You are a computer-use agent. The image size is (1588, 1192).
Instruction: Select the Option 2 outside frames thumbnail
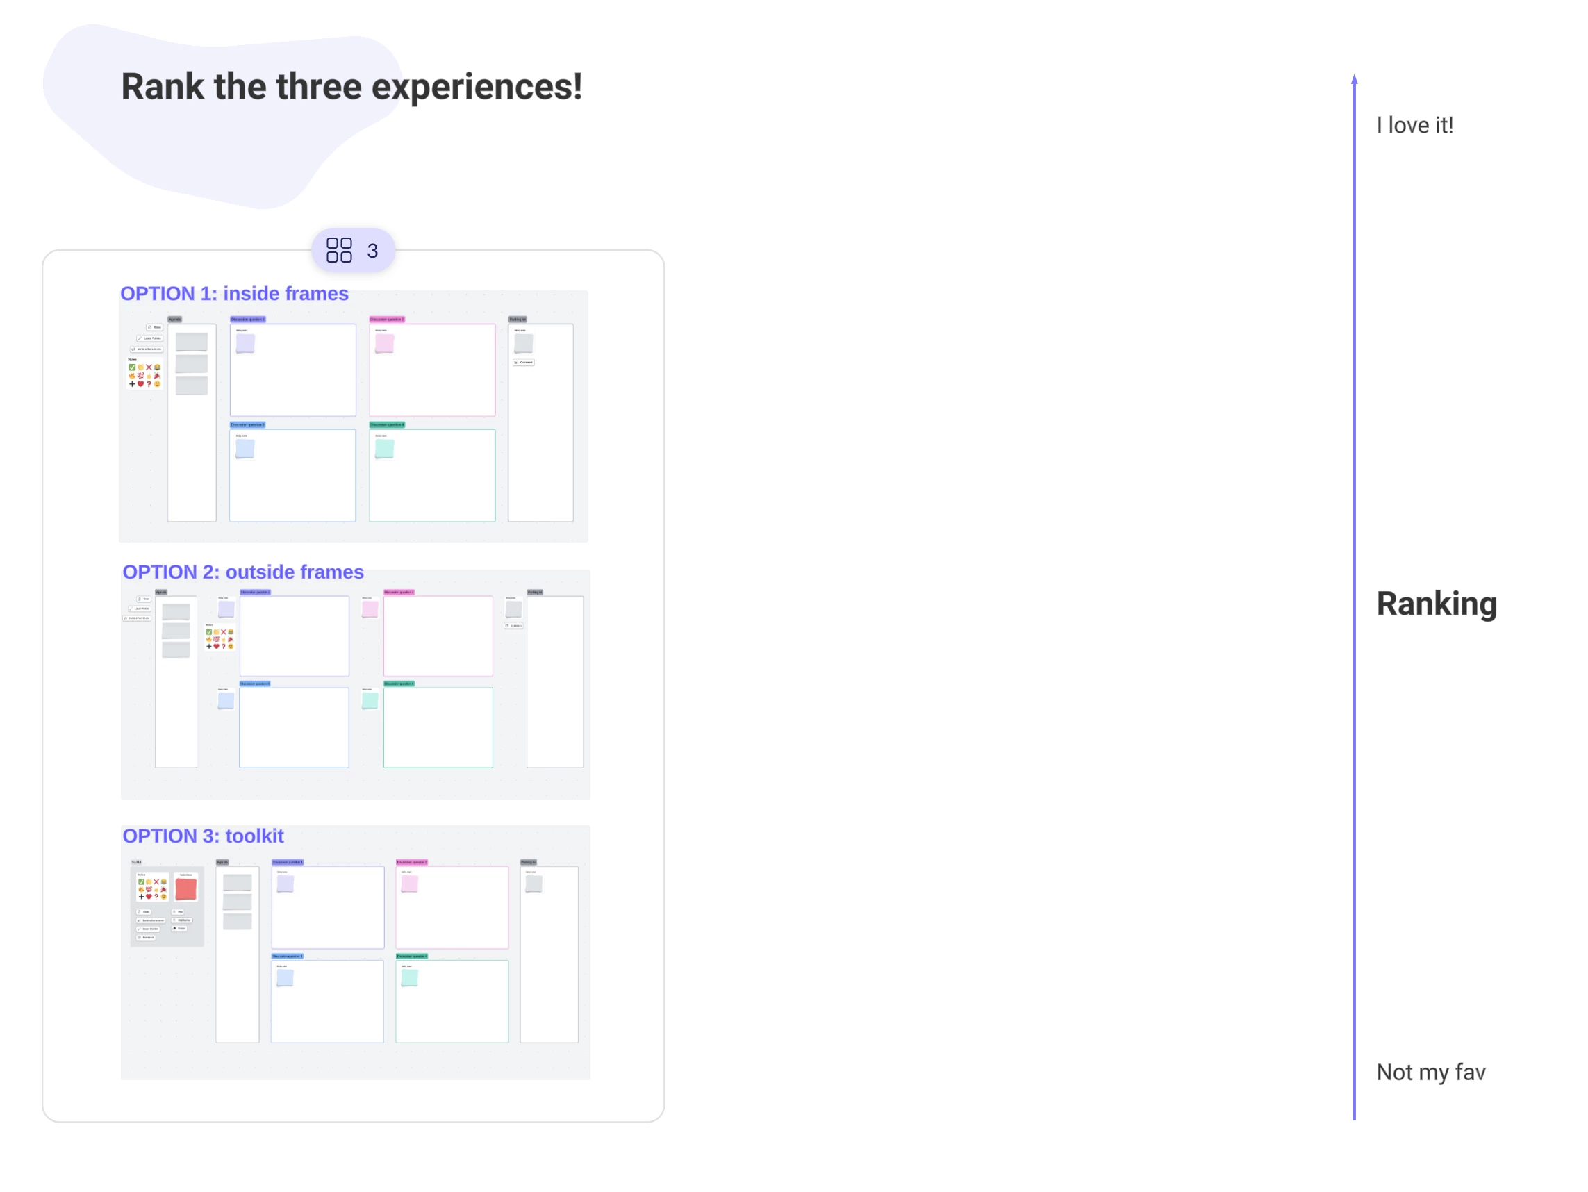click(x=356, y=689)
